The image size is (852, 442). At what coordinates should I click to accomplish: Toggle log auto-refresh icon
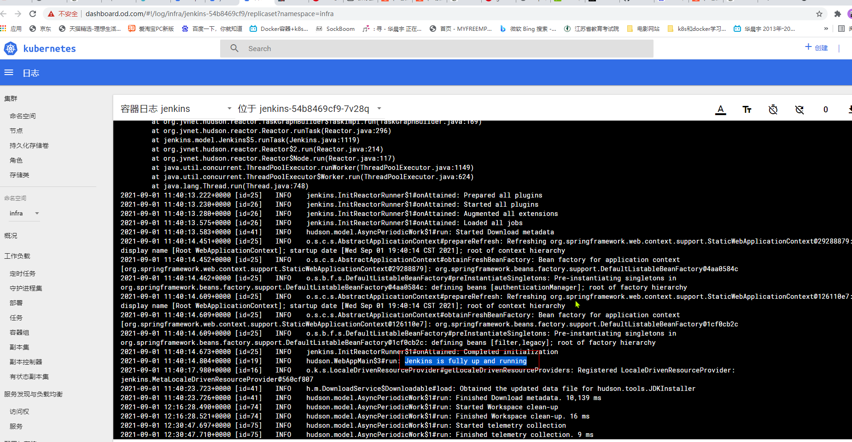tap(799, 110)
